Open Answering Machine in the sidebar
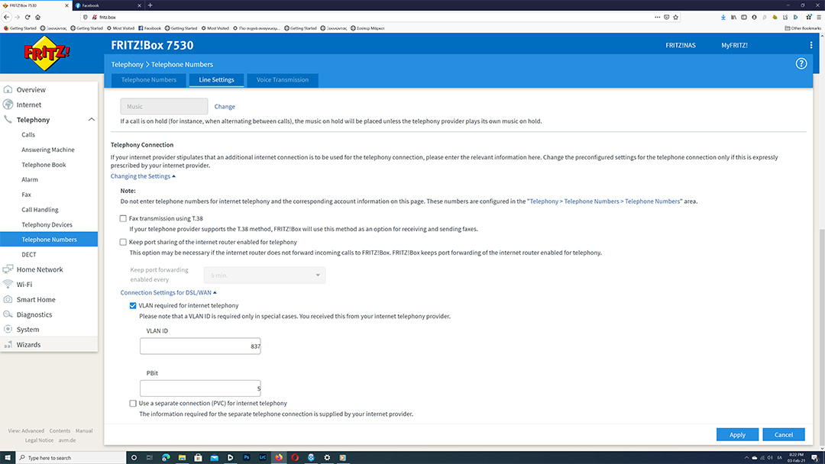The height and width of the screenshot is (464, 825). click(x=48, y=150)
